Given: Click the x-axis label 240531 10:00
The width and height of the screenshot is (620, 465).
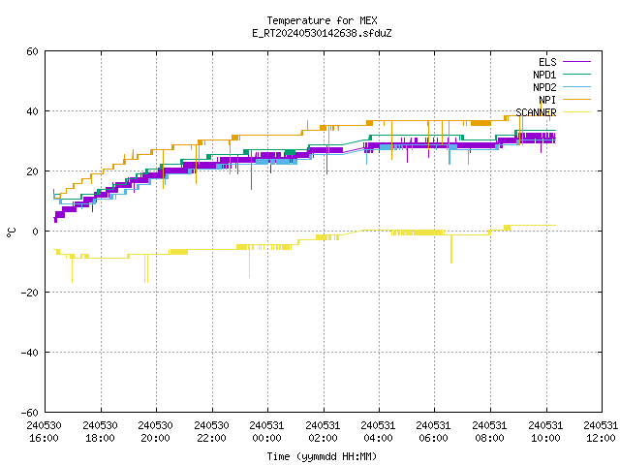Looking at the screenshot, I should (x=545, y=432).
